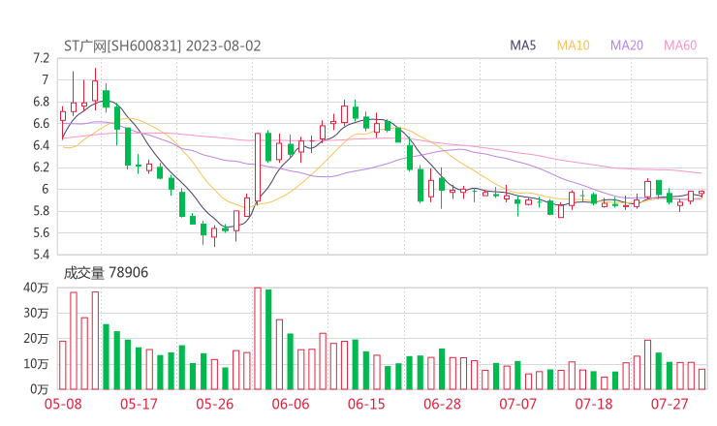Click the 05-08 date axis label
The width and height of the screenshot is (717, 426).
tap(63, 404)
